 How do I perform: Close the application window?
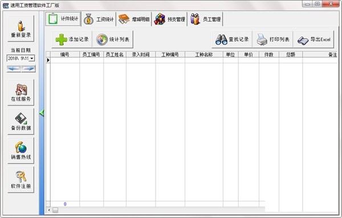[x=331, y=4]
